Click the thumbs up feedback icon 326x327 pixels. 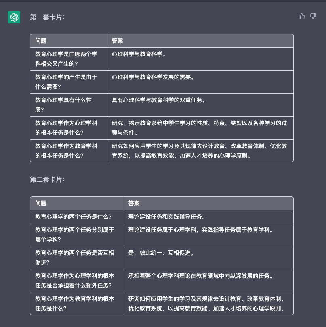pos(301,16)
